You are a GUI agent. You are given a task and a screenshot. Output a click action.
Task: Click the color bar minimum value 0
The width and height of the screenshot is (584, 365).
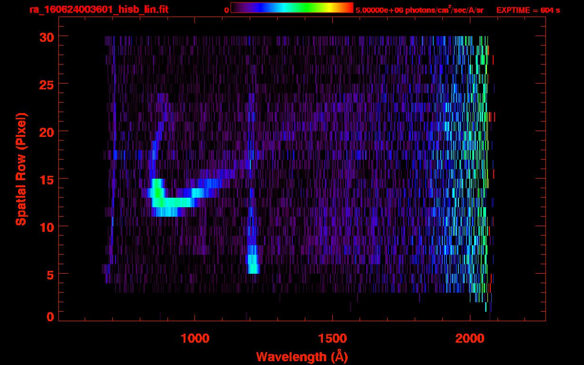click(x=226, y=10)
